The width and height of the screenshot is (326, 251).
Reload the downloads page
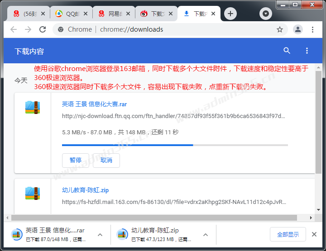point(43,29)
